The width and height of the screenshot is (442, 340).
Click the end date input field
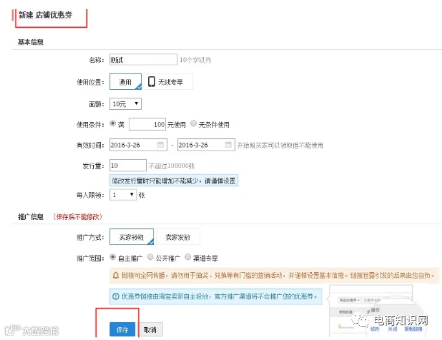[x=206, y=145]
